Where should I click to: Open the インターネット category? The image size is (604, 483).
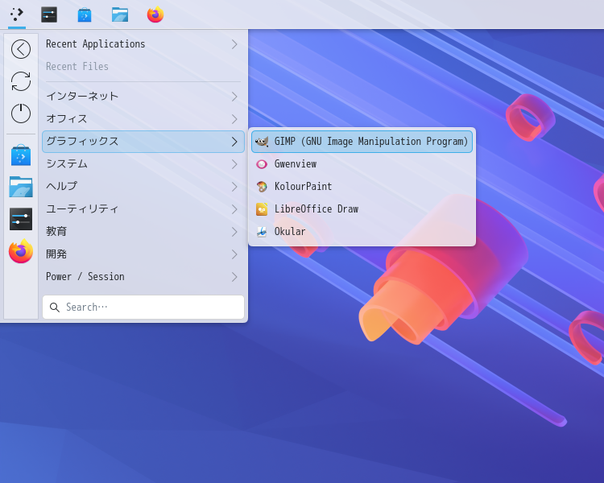pos(143,97)
